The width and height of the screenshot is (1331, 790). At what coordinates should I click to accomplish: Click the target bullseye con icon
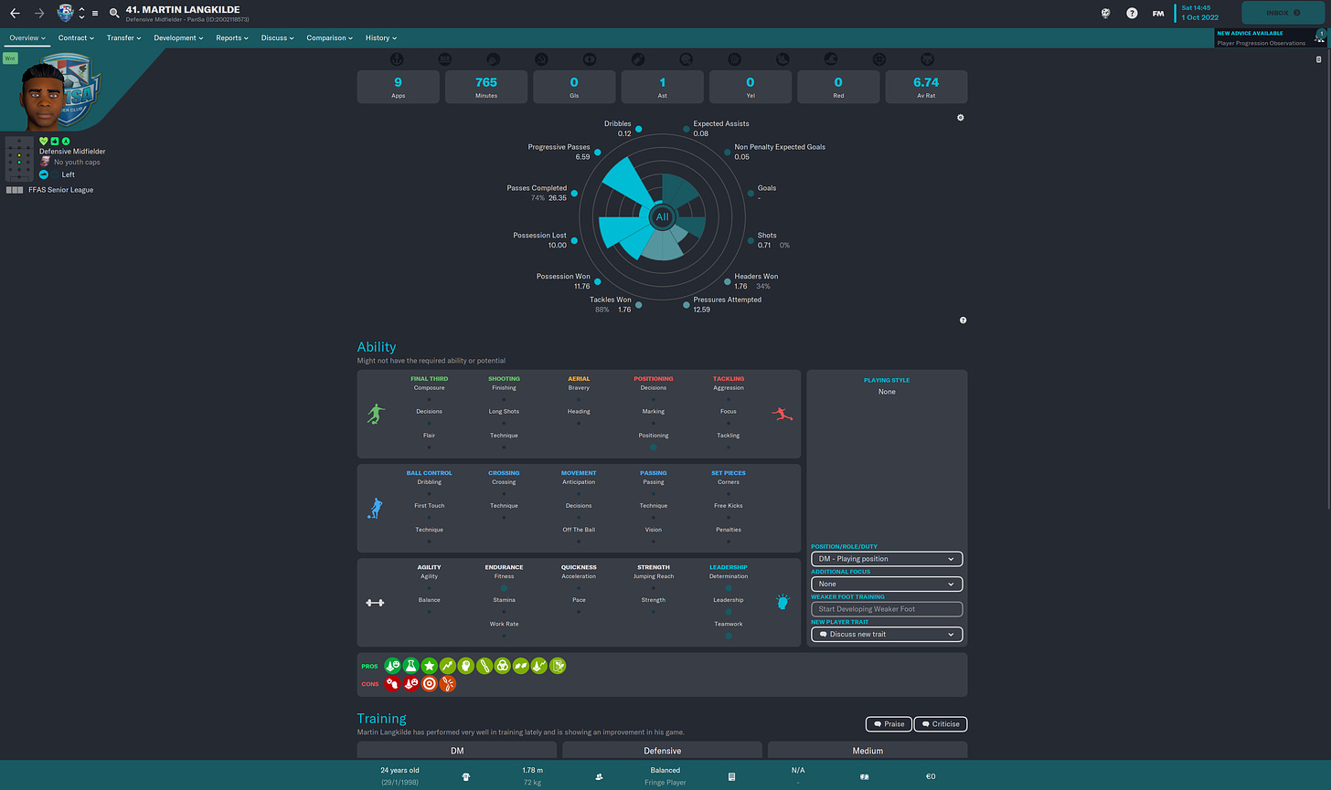click(429, 683)
